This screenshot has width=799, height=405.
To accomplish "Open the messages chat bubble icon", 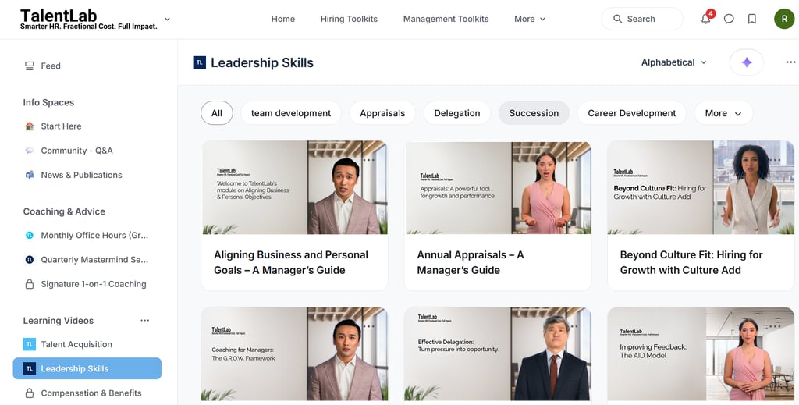I will (729, 19).
